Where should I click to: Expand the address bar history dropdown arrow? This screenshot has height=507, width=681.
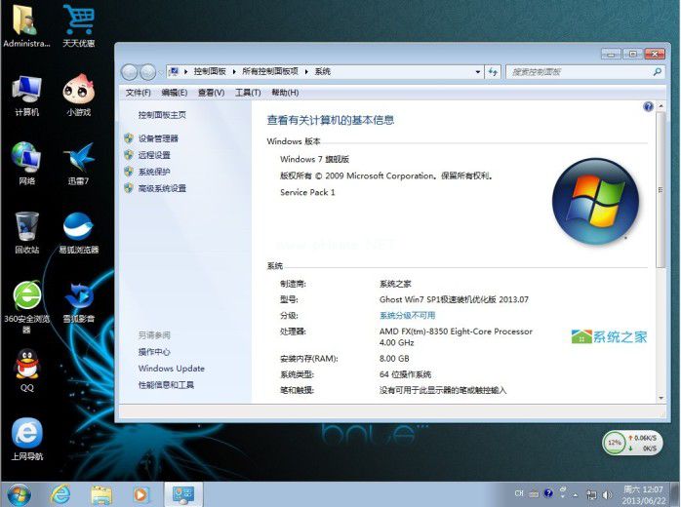[477, 71]
